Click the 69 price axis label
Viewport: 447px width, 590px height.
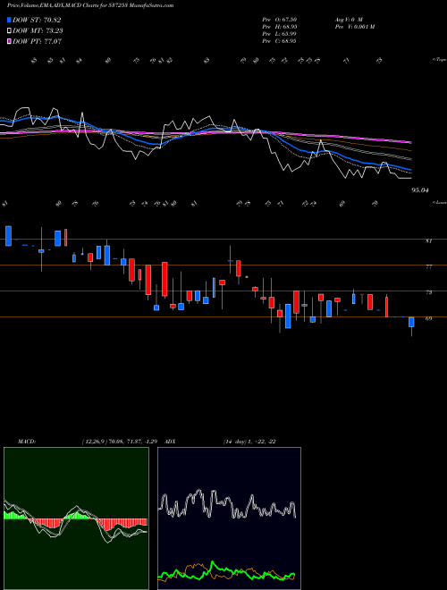tap(428, 318)
